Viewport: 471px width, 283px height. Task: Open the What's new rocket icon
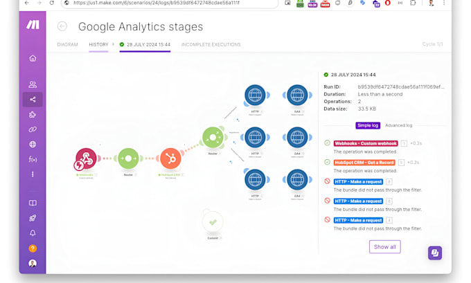[x=33, y=218]
